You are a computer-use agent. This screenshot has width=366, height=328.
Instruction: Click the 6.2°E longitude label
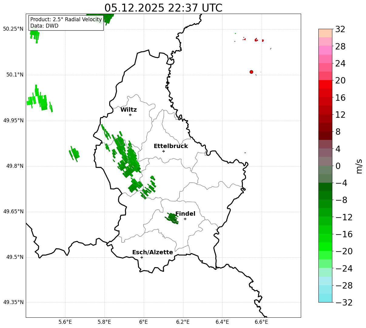pyautogui.click(x=183, y=322)
